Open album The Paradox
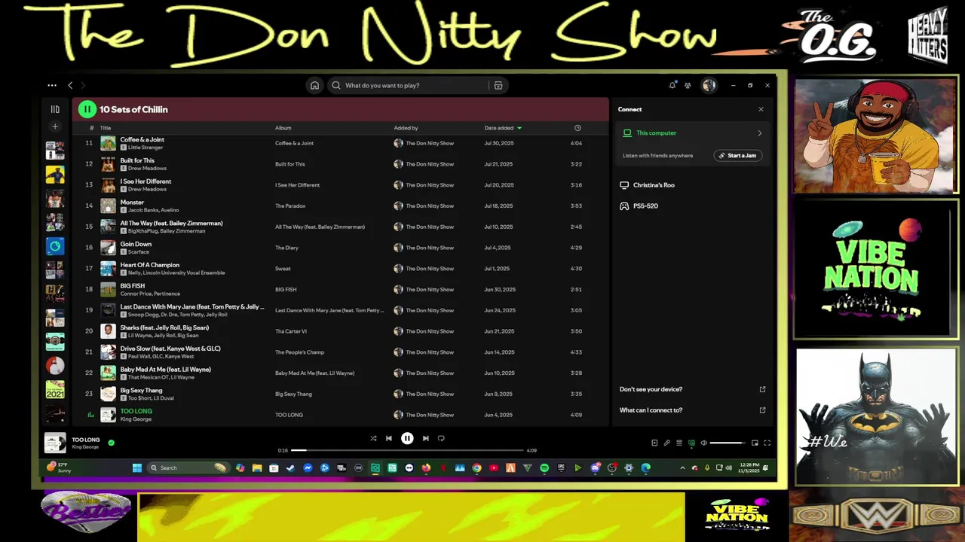This screenshot has width=965, height=542. pyautogui.click(x=290, y=206)
